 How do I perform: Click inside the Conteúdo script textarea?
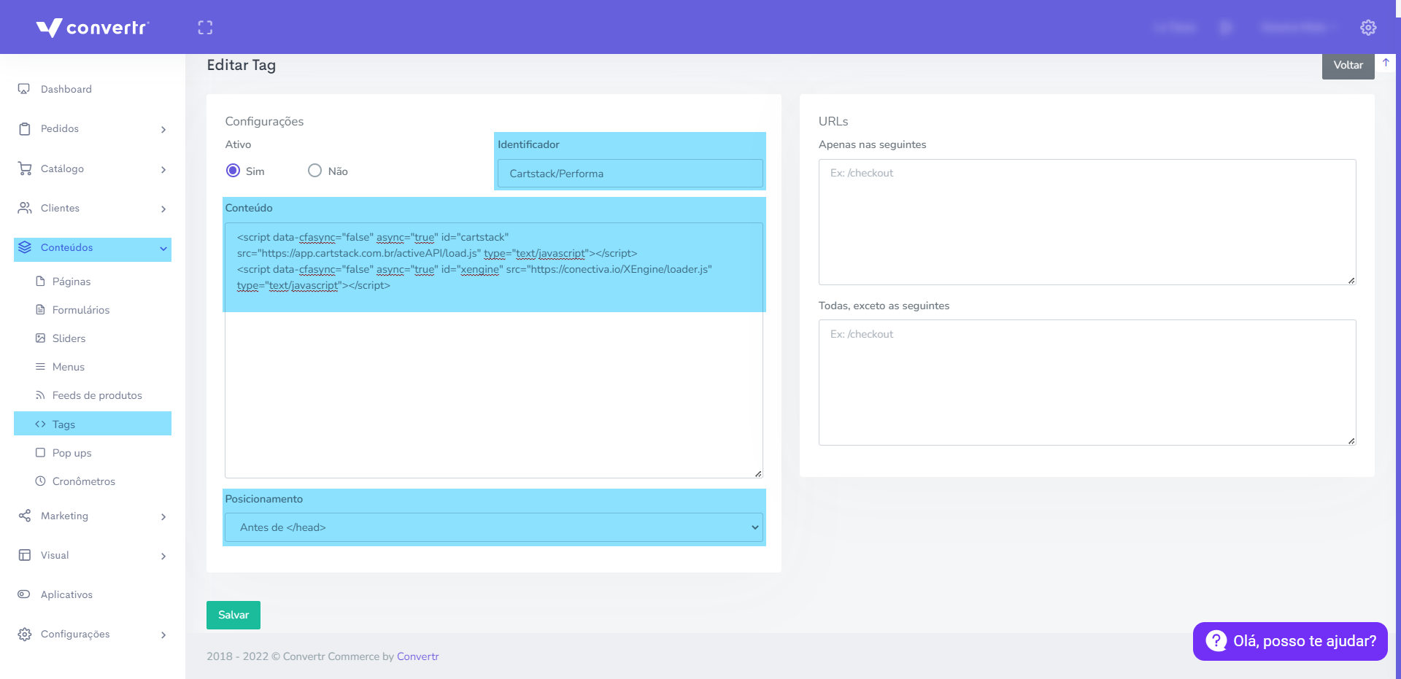pos(494,350)
